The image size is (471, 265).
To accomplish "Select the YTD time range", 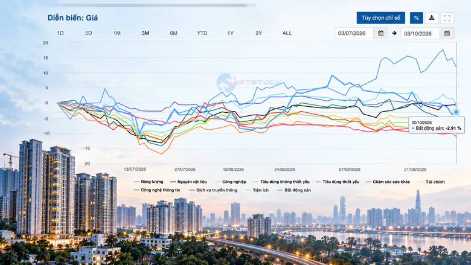I will pyautogui.click(x=202, y=33).
